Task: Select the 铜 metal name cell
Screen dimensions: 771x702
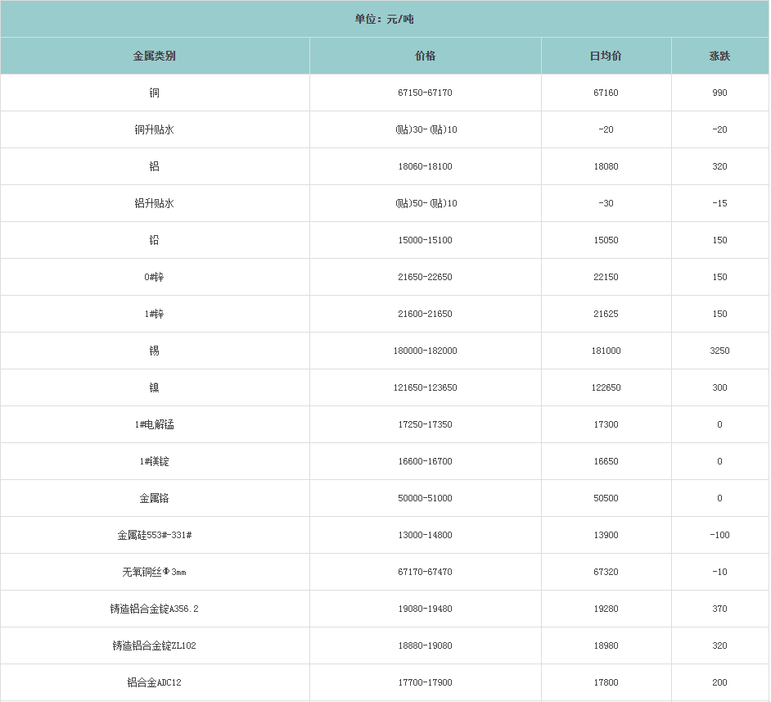Action: [x=155, y=93]
